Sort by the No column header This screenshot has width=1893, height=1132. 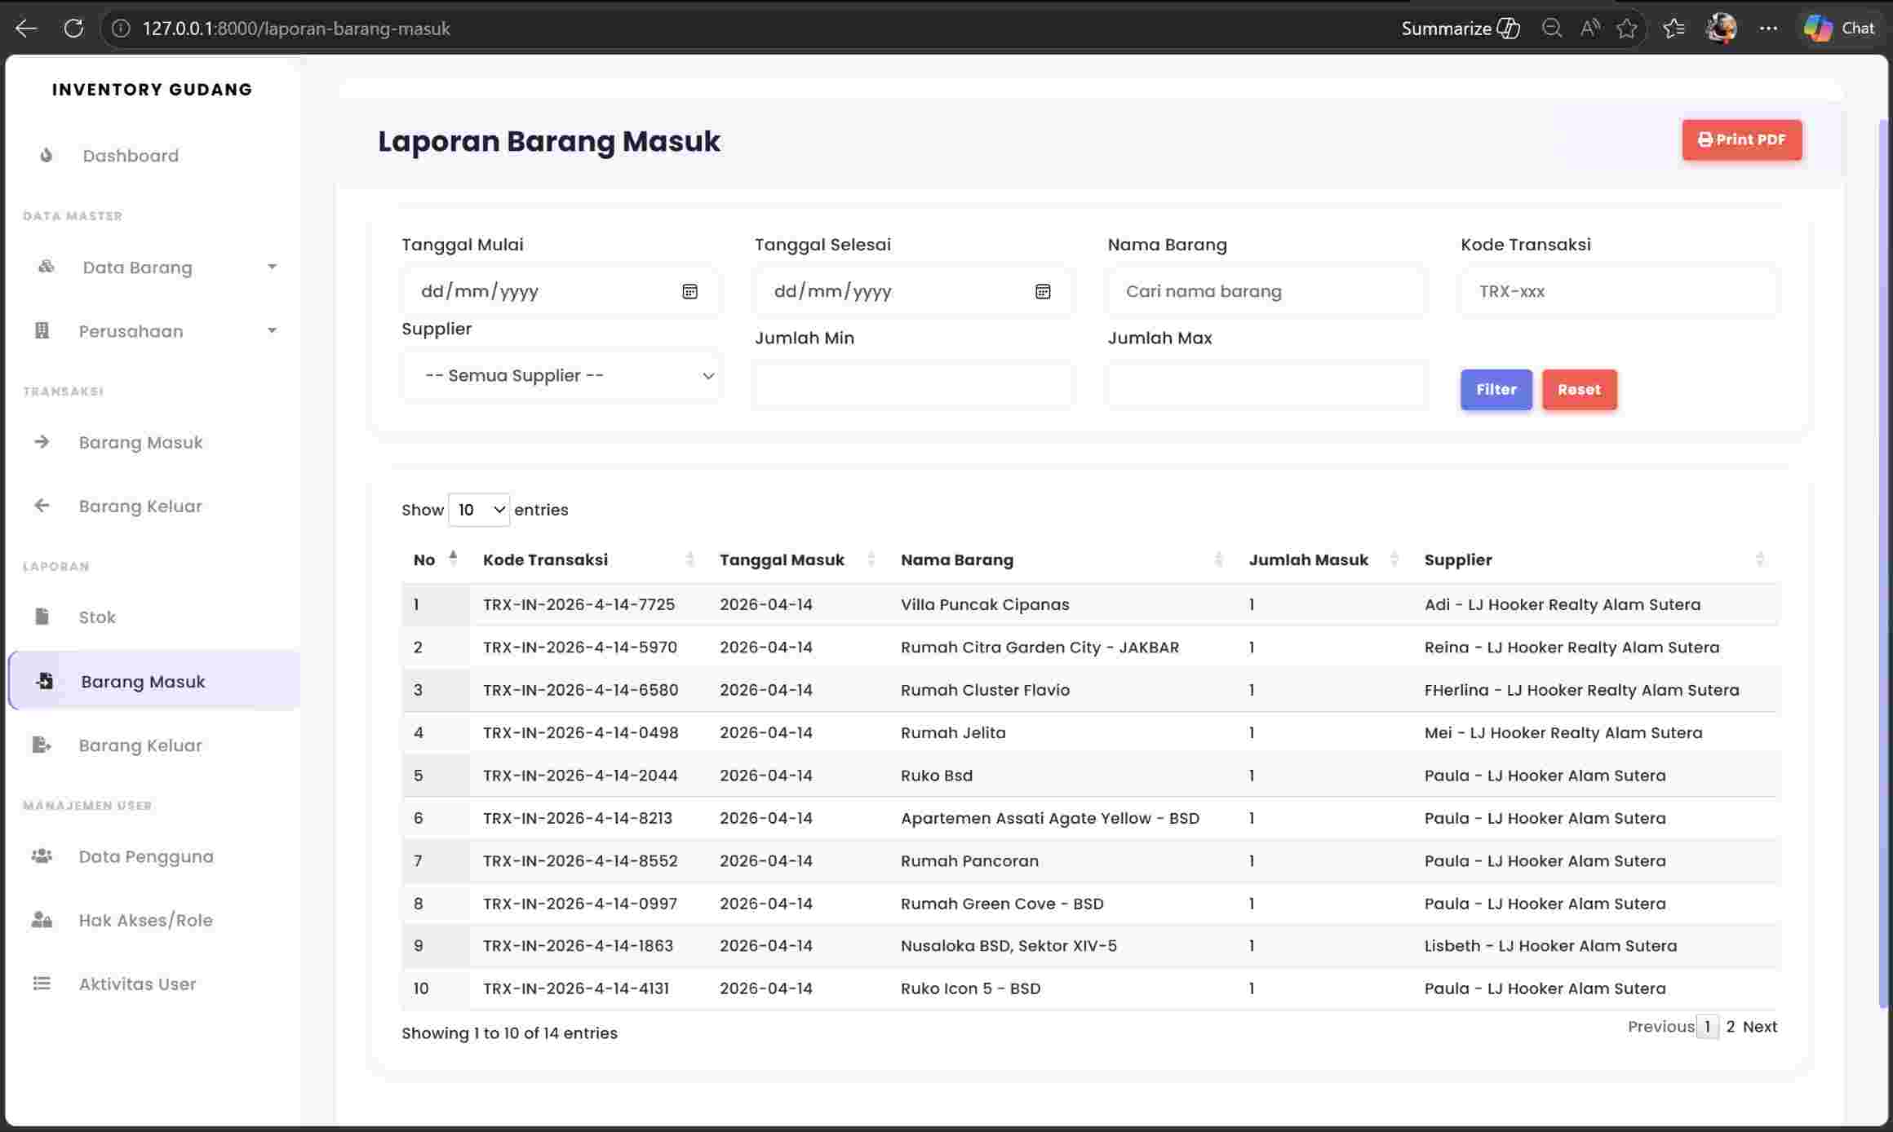[435, 559]
